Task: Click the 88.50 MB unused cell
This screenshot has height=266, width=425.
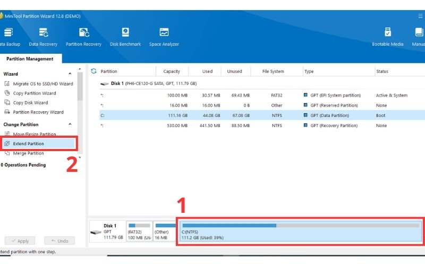Action: pos(241,126)
